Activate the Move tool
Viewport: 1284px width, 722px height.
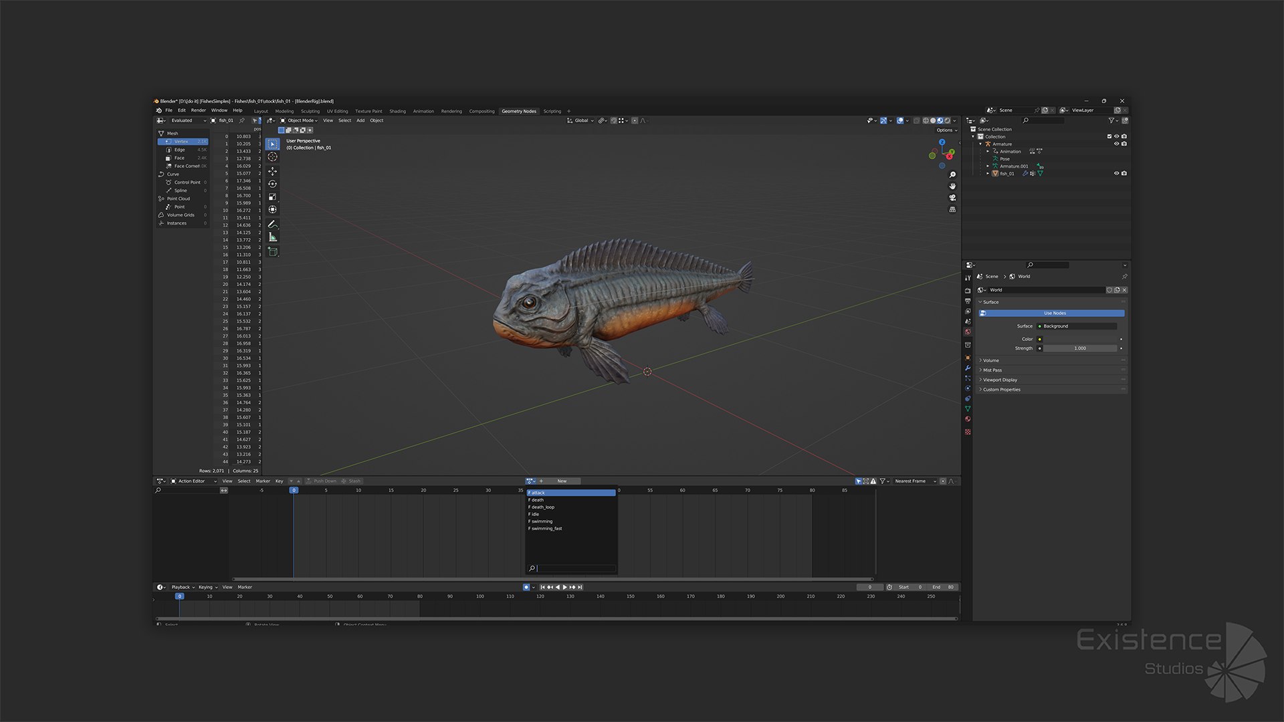(272, 171)
